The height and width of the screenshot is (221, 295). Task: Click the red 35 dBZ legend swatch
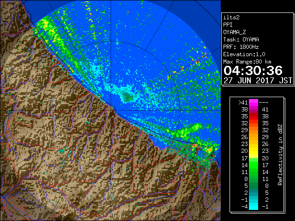254,116
